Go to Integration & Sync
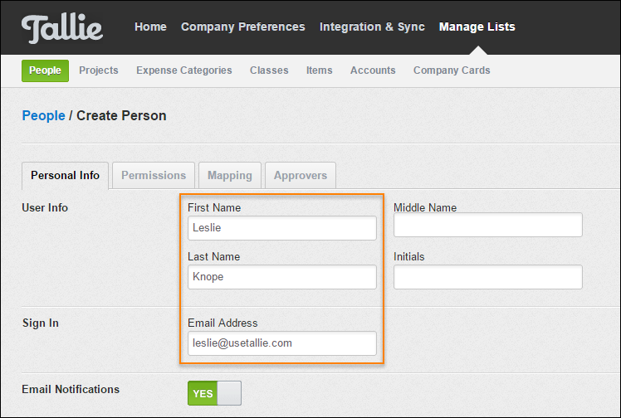This screenshot has height=418, width=621. tap(372, 27)
